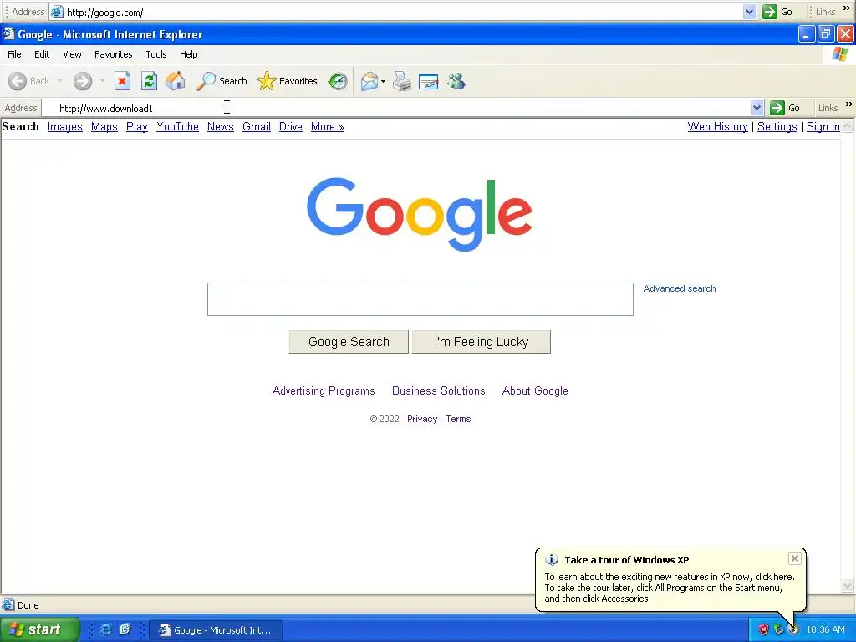Click into the Google search box
This screenshot has height=642, width=856.
click(x=420, y=299)
